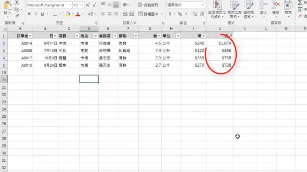Toggle Bold formatting
This screenshot has height=172, width=307.
(x=29, y=14)
